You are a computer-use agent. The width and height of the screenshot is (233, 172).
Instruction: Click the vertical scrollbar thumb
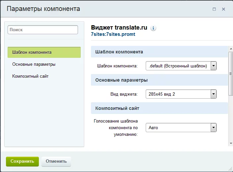(x=230, y=73)
